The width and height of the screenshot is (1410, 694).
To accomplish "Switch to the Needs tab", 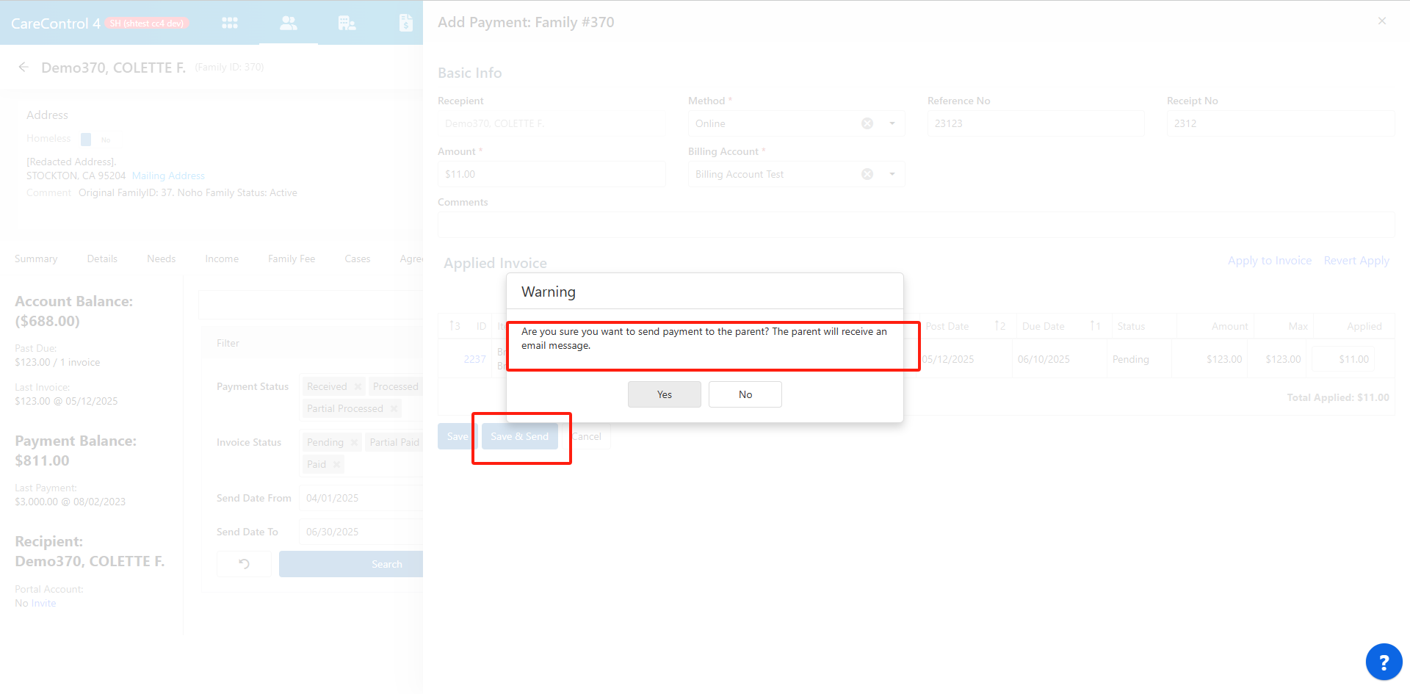I will tap(161, 259).
